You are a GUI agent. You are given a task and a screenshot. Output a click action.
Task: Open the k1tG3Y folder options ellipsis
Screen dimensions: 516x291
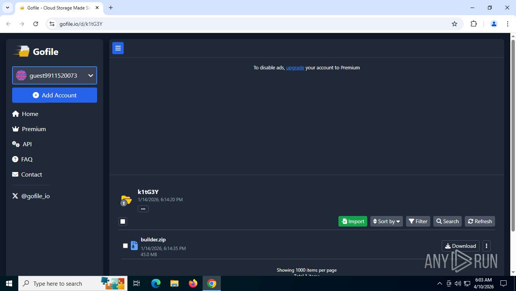143,209
